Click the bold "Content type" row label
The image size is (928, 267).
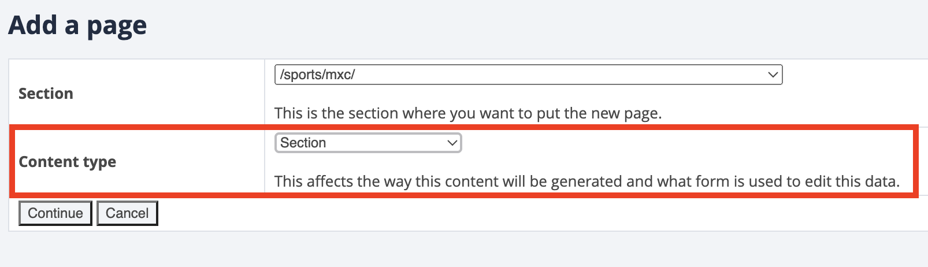coord(67,162)
